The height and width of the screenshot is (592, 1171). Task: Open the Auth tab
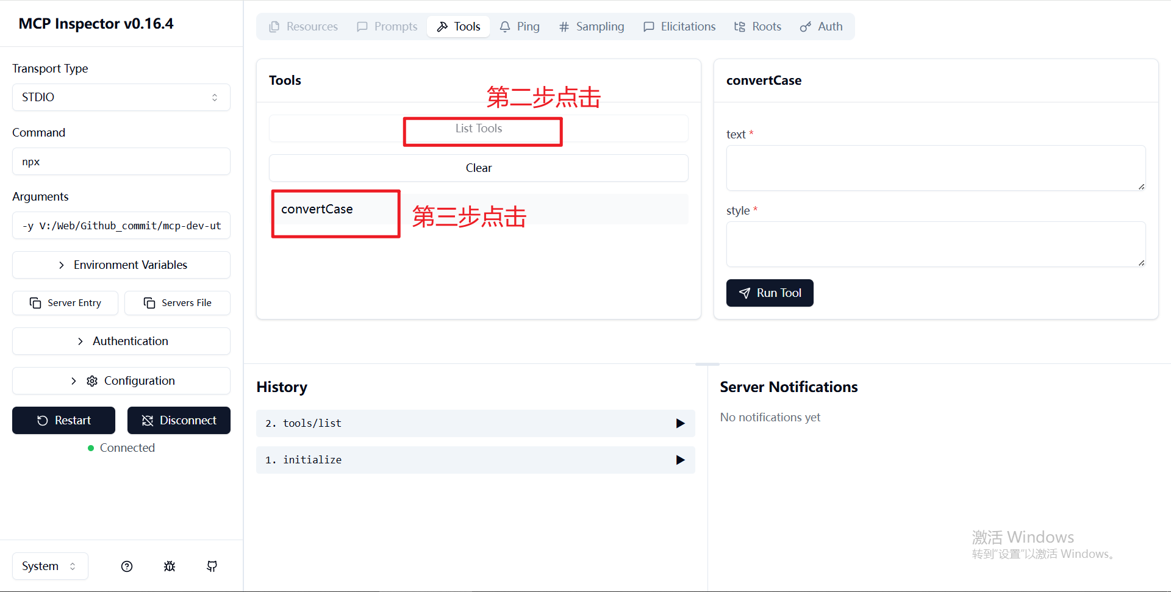click(822, 26)
